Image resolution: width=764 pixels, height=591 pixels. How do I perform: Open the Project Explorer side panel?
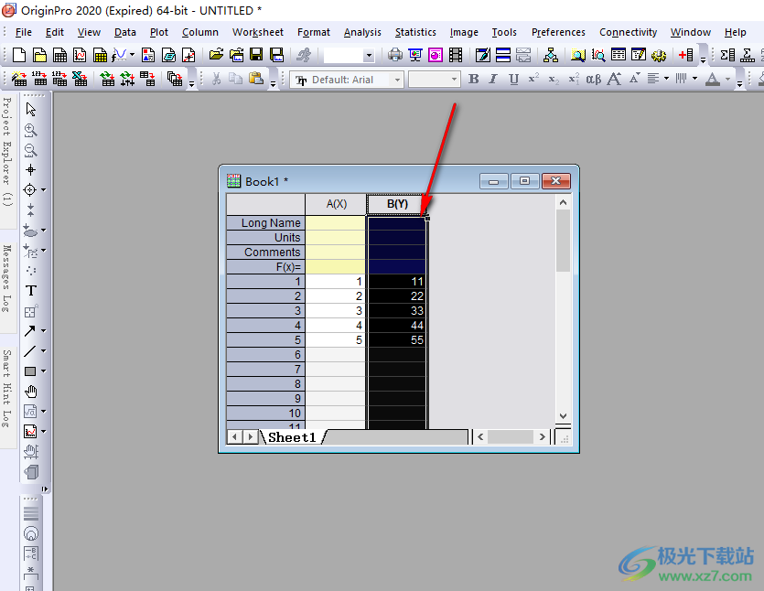click(x=7, y=152)
